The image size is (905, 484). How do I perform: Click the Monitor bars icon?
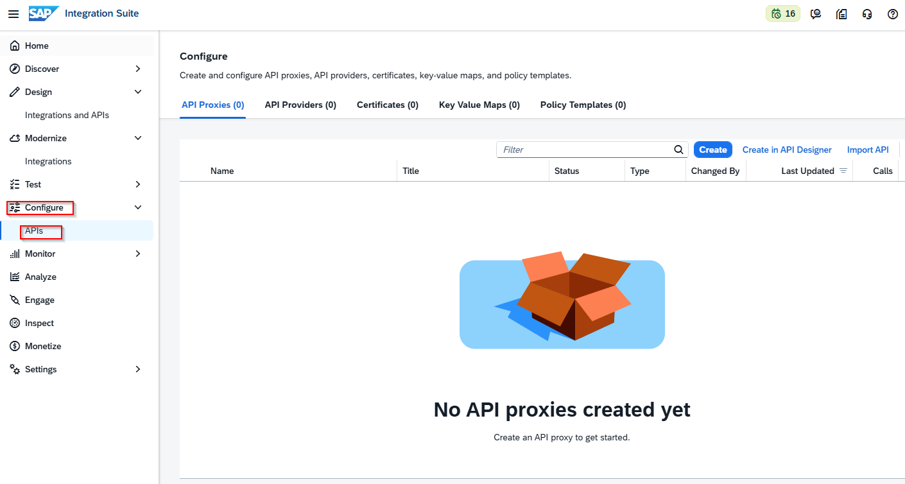tap(15, 254)
